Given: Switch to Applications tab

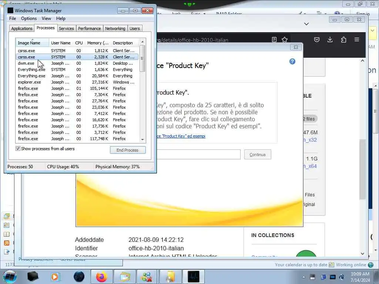Looking at the screenshot, I should point(22,28).
